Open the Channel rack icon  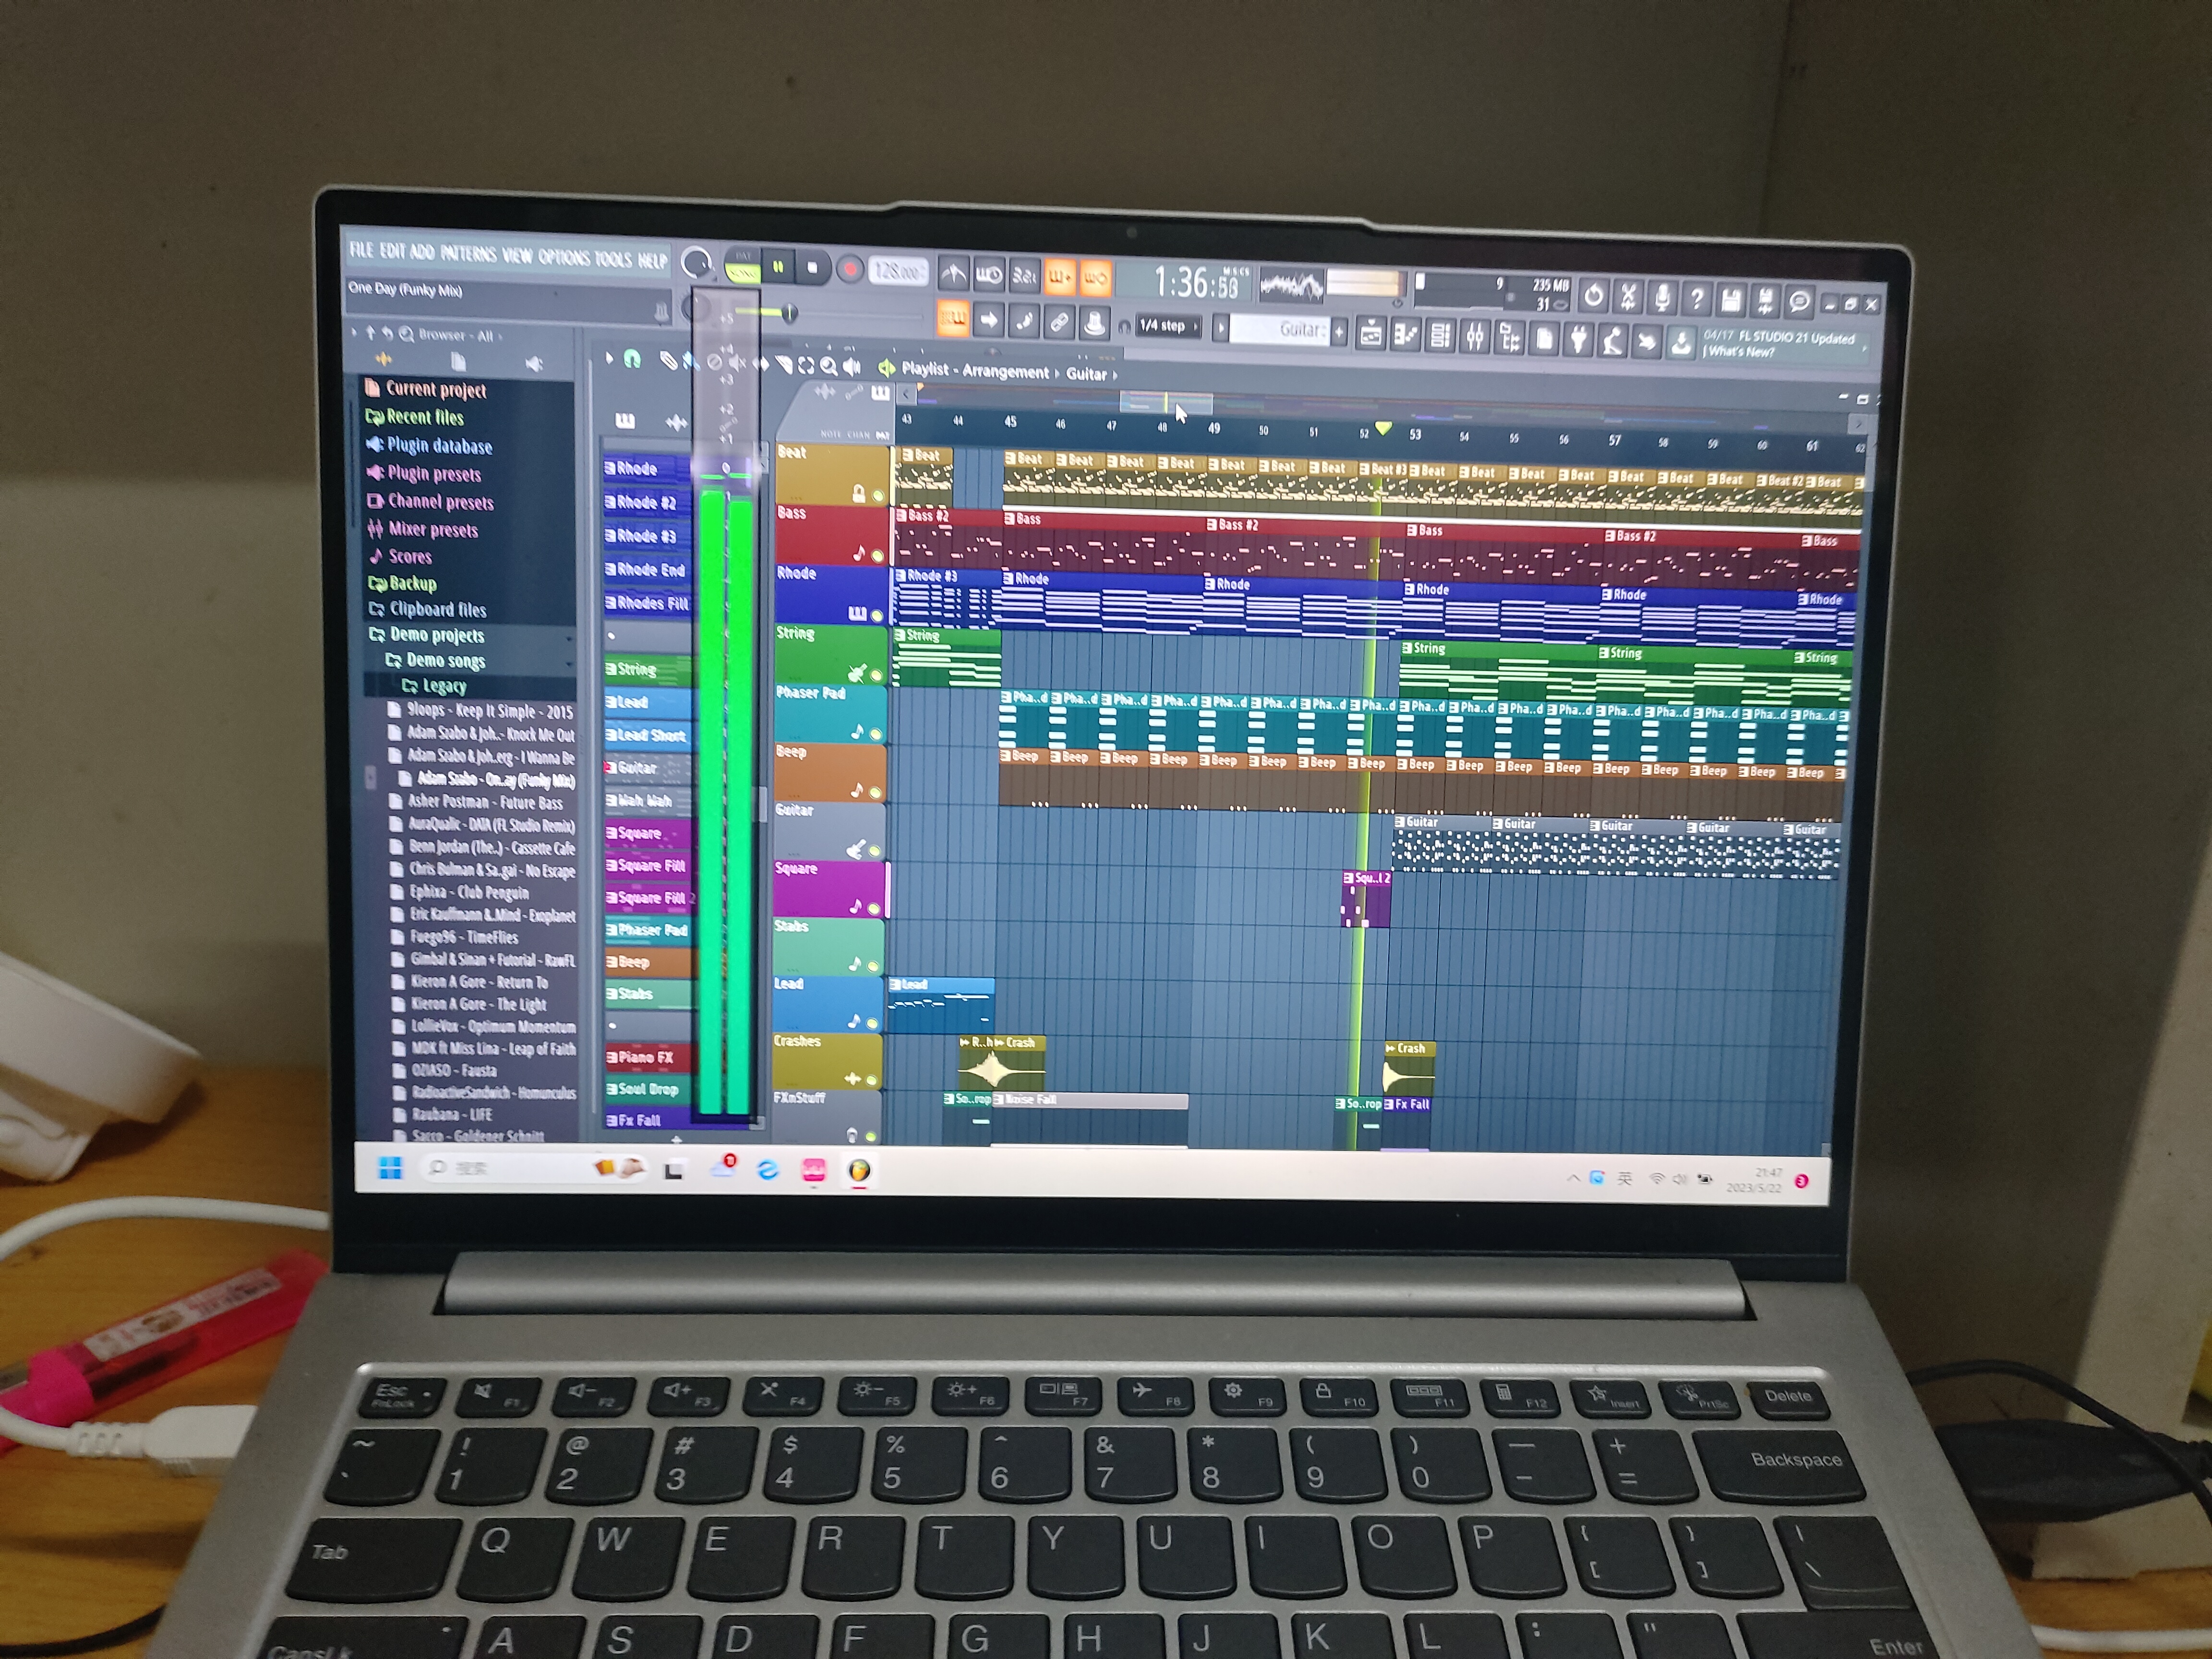[x=1440, y=335]
